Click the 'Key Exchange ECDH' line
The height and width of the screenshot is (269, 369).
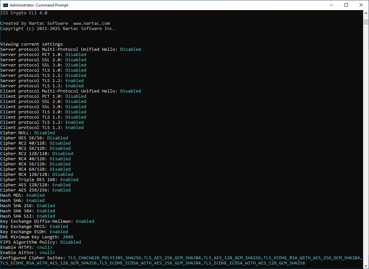34,232
